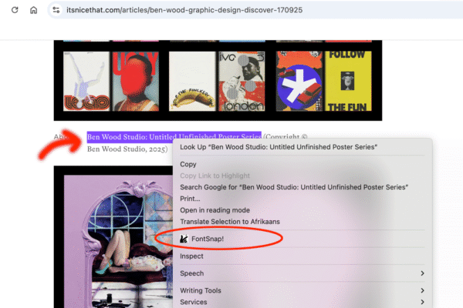The height and width of the screenshot is (308, 463).
Task: Choose Inspect from context menu
Action: 192,256
